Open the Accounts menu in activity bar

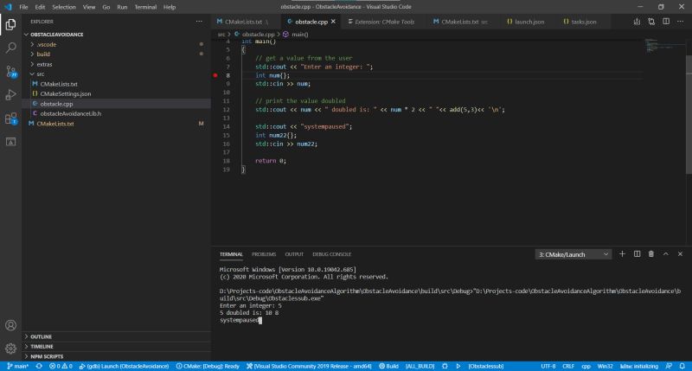click(10, 326)
